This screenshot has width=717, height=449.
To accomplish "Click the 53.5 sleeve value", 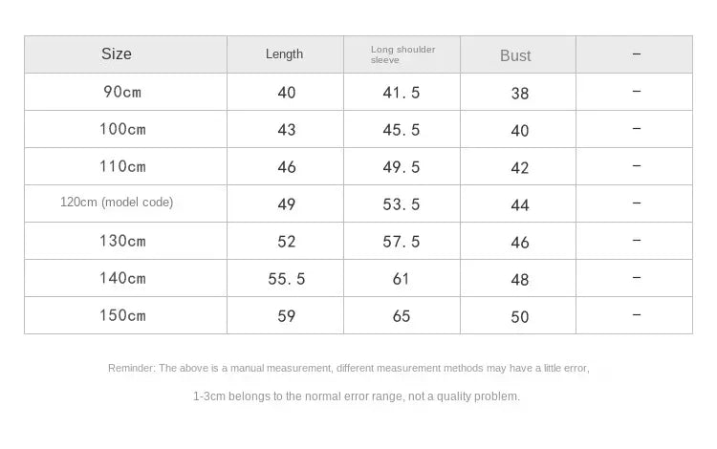I will tap(402, 204).
